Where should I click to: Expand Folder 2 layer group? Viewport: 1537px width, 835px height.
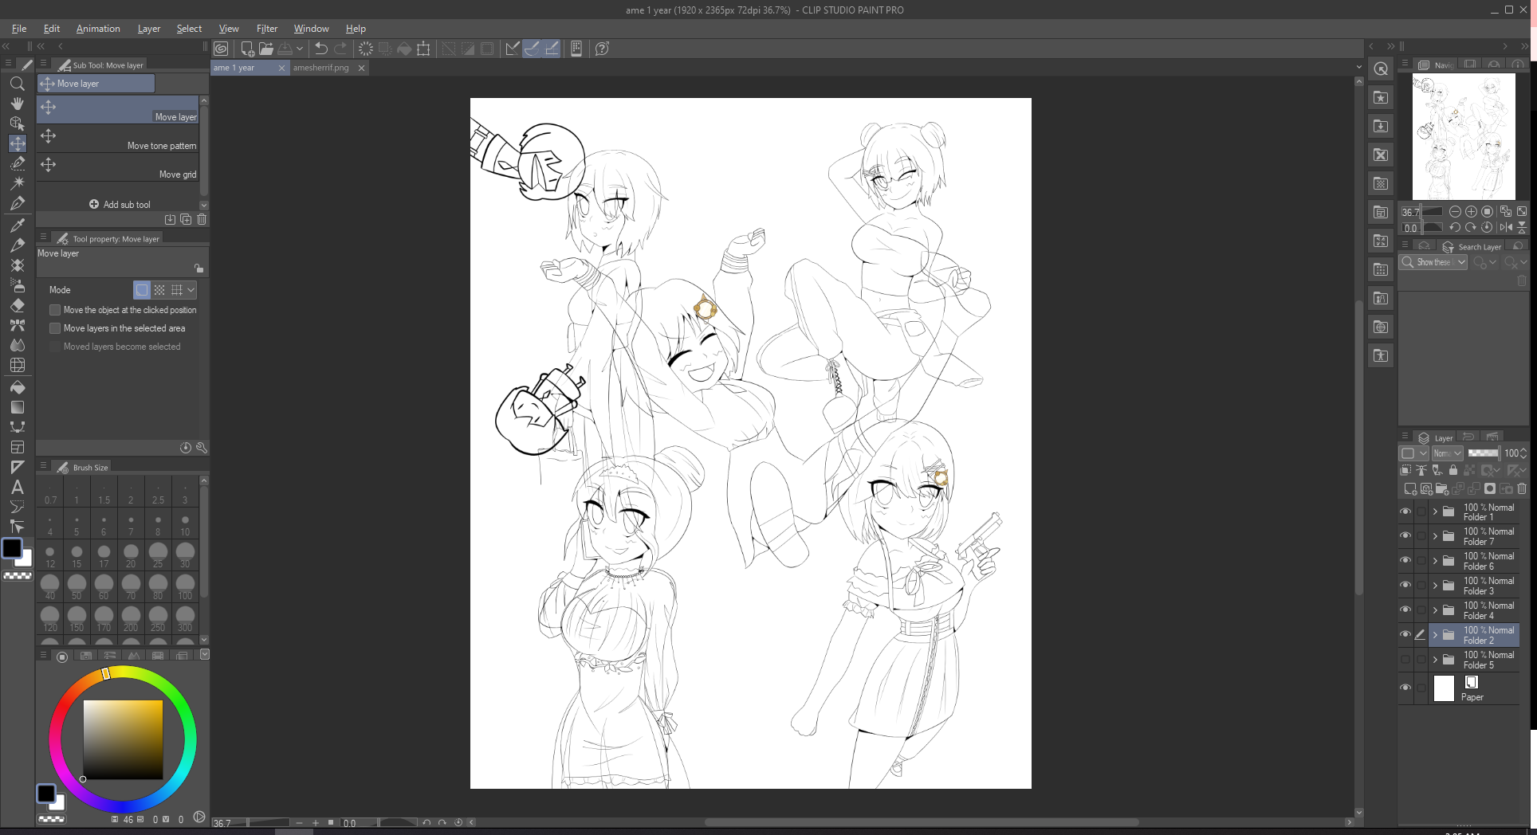click(x=1435, y=635)
